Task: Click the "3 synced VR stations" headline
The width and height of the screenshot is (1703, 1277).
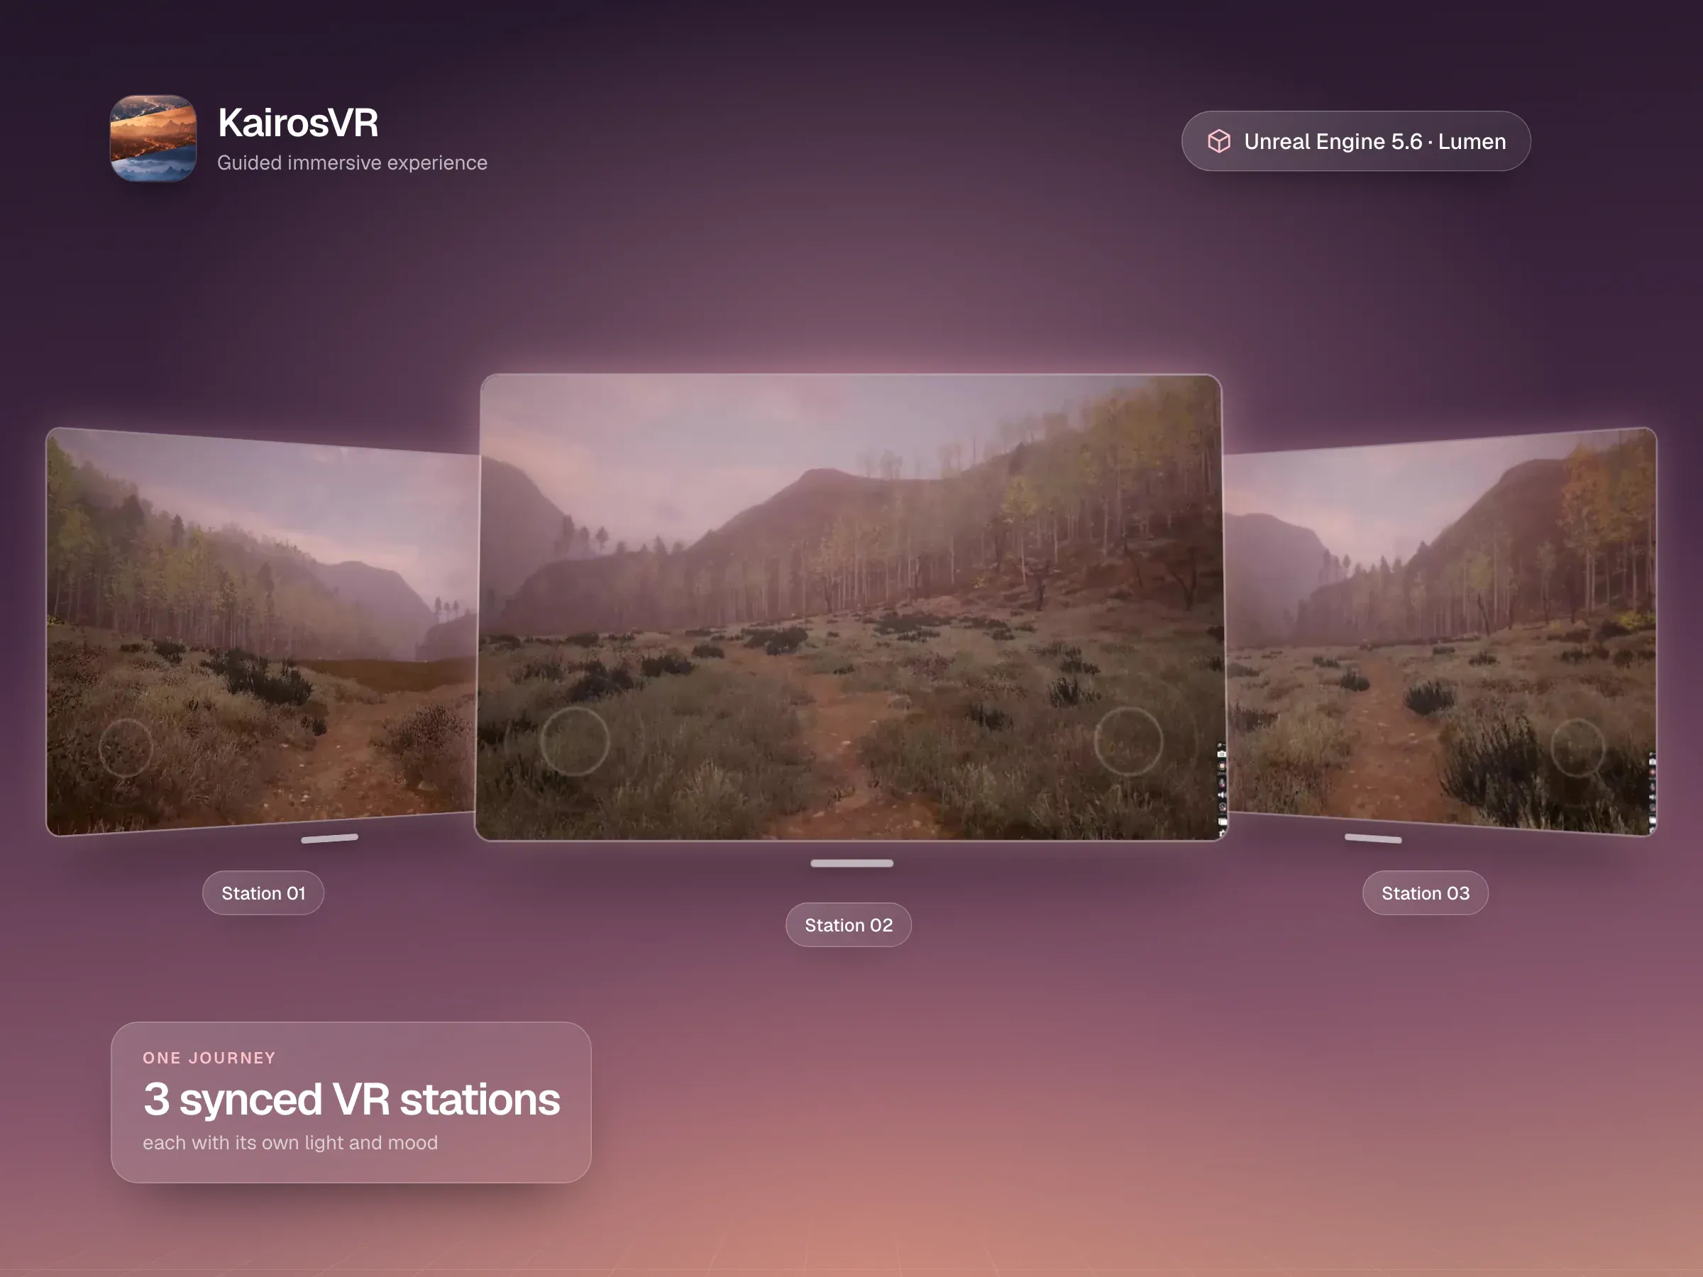Action: pyautogui.click(x=351, y=1098)
